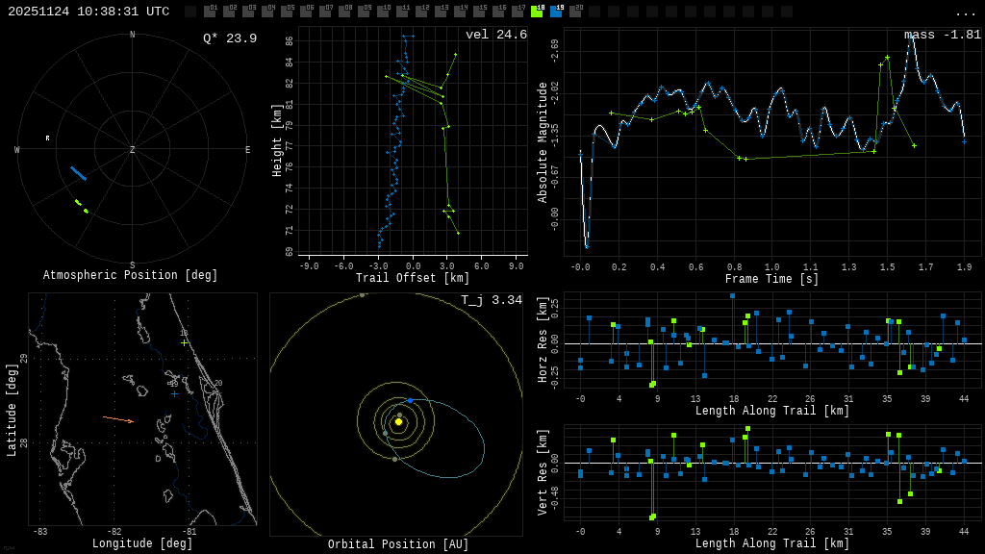Click the vel 24.6 velocity label
Screen dimensions: 985x554
[495, 36]
